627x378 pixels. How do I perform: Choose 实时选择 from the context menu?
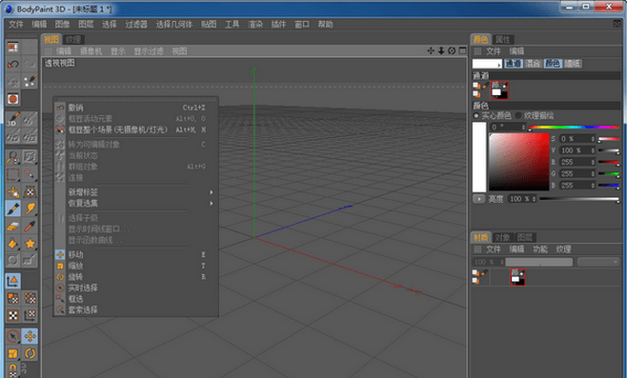point(136,288)
